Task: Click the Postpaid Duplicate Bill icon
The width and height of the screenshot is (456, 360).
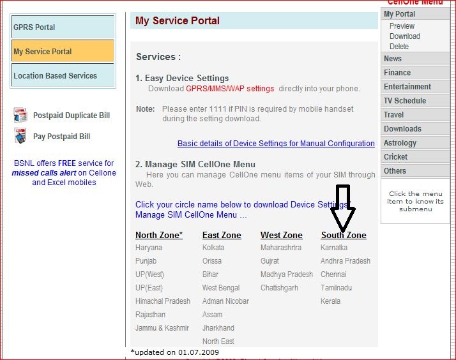Action: tap(20, 115)
